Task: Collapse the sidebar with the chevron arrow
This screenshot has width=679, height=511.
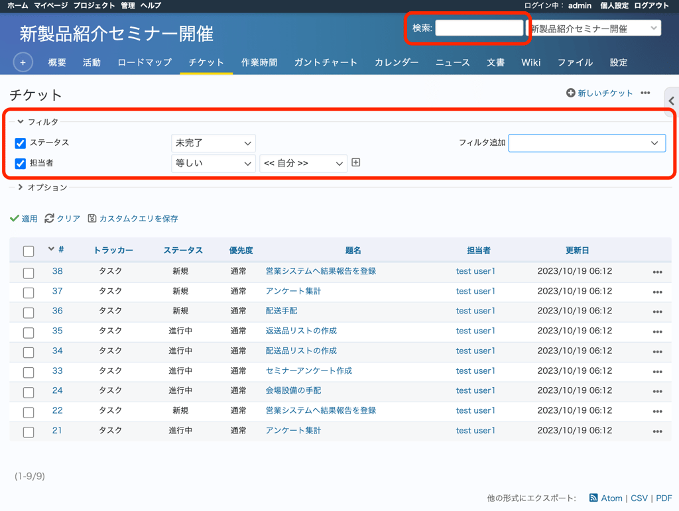Action: [671, 101]
